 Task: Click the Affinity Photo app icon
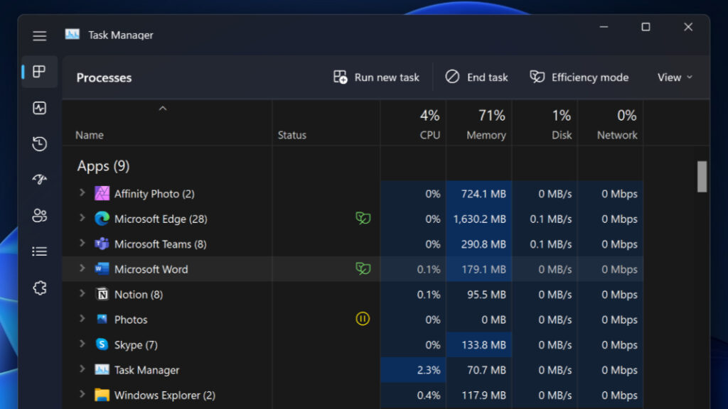[102, 193]
